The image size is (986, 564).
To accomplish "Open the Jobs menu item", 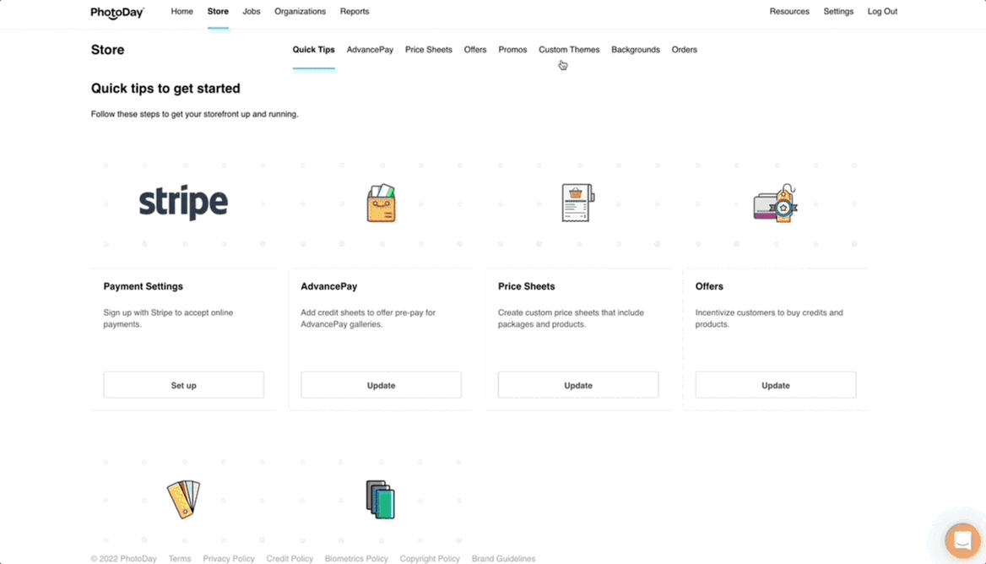I will coord(251,12).
